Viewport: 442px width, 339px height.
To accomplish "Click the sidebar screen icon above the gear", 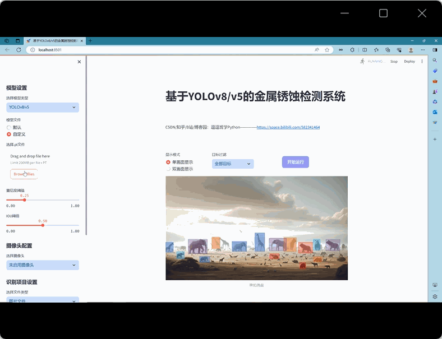I will click(x=435, y=285).
